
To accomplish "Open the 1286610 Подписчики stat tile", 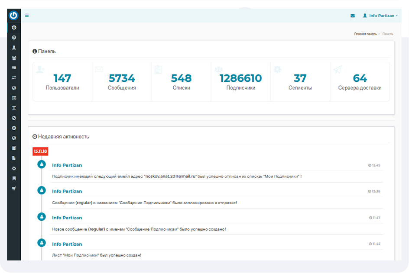I will point(240,82).
